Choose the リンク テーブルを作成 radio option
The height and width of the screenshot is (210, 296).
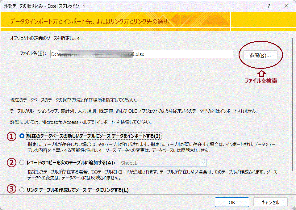coord(22,190)
